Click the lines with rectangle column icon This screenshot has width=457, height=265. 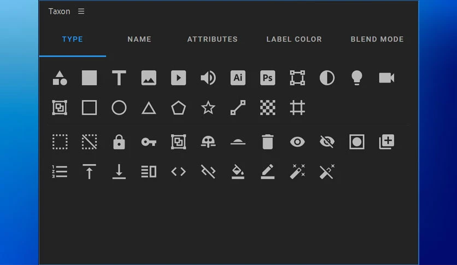149,171
